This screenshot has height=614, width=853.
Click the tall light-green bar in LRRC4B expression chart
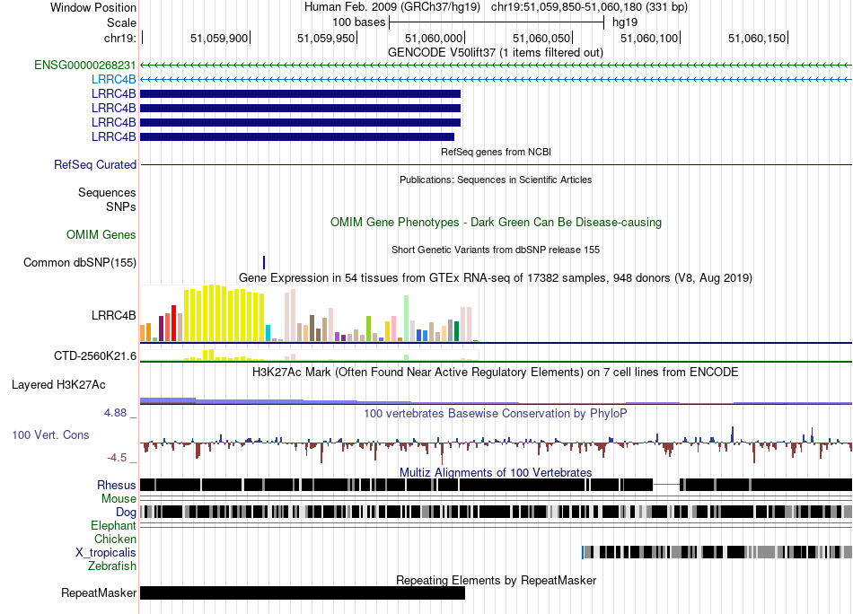406,318
